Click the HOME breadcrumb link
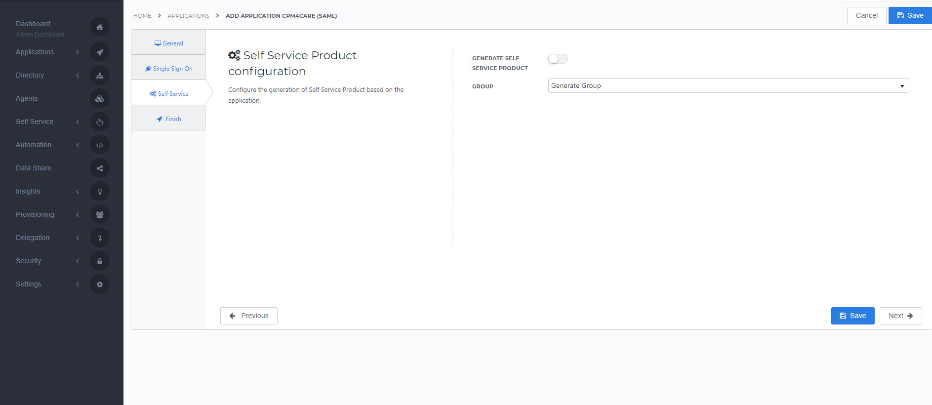Image resolution: width=932 pixels, height=405 pixels. [x=142, y=16]
